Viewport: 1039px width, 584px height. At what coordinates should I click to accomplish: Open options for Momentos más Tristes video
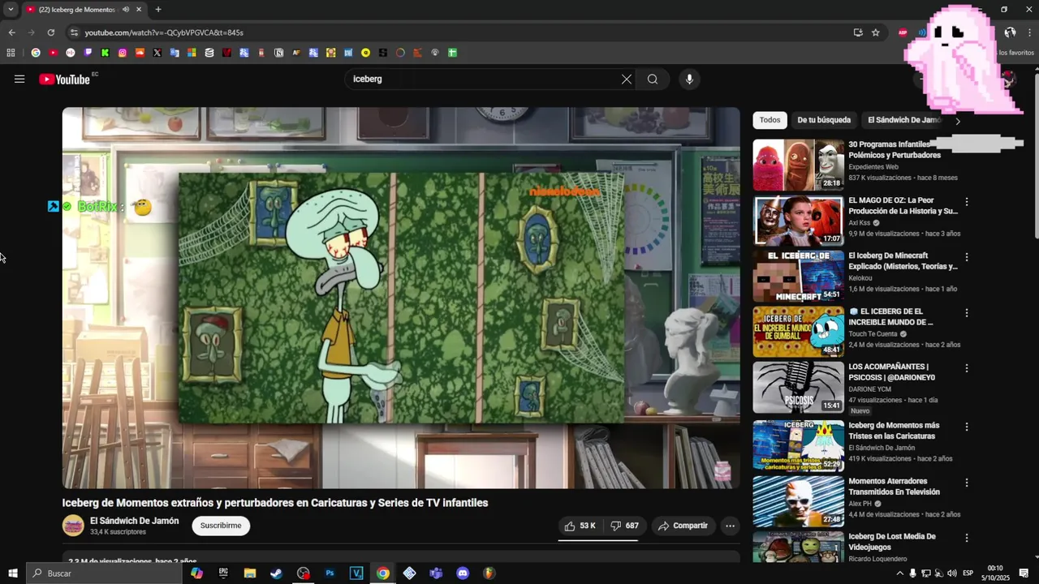[966, 427]
